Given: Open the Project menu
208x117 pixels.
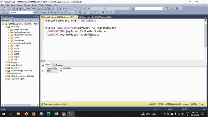Looking at the screenshot, I should (27, 5).
